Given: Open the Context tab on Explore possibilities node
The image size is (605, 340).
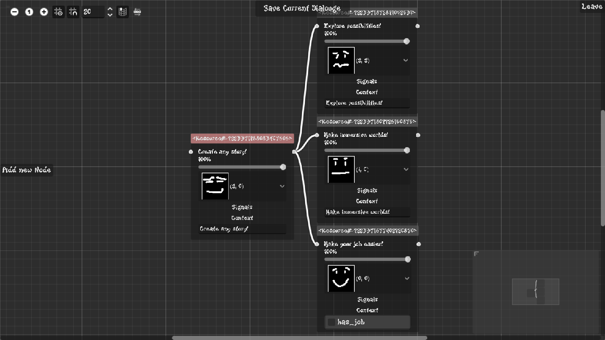Looking at the screenshot, I should point(367,92).
